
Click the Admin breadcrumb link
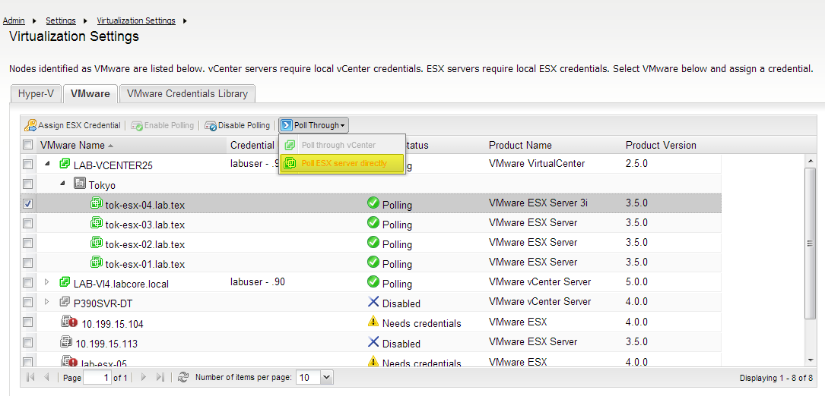tap(14, 20)
